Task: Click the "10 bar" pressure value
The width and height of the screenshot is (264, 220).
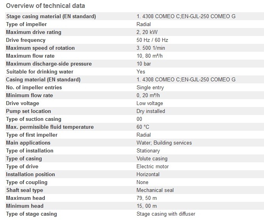Action: click(144, 64)
